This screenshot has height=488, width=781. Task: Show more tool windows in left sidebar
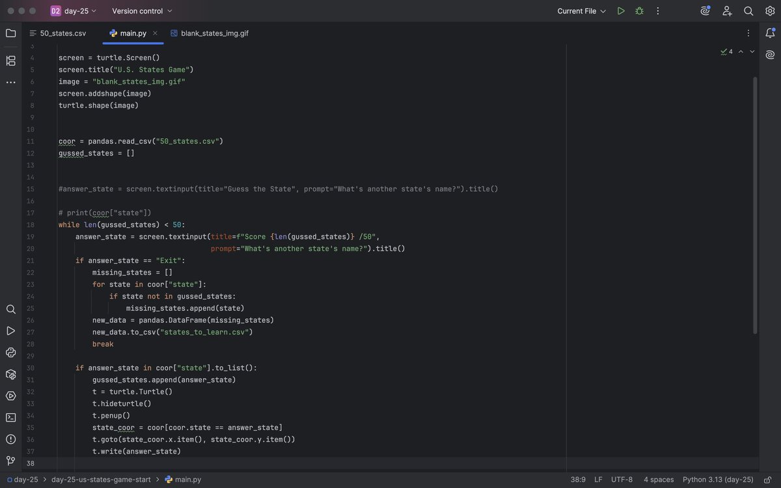[10, 83]
